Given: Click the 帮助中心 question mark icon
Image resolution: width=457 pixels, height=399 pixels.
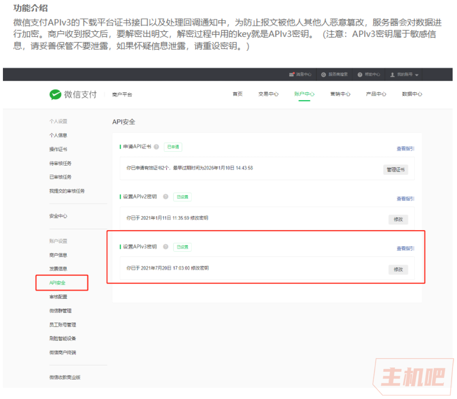Looking at the screenshot, I should (360, 74).
